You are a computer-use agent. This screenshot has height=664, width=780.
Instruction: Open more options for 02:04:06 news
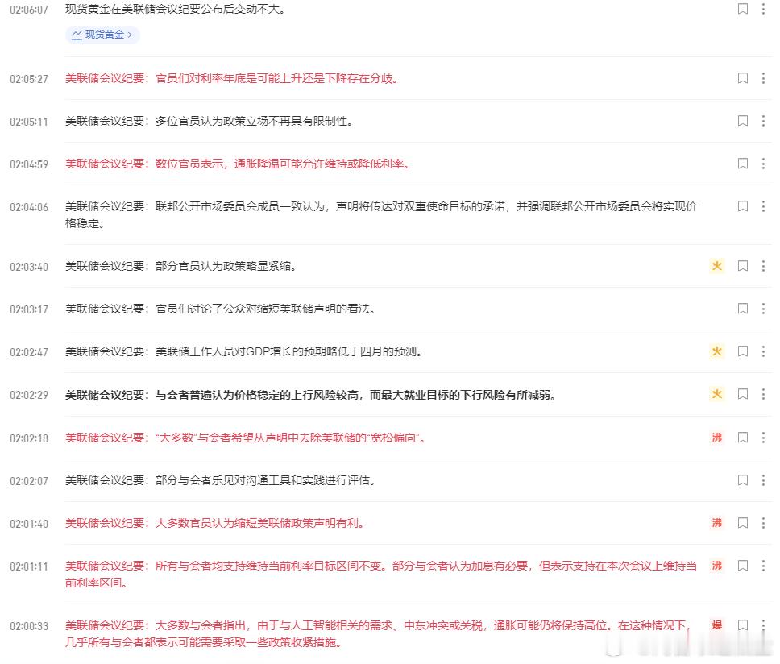(x=763, y=206)
